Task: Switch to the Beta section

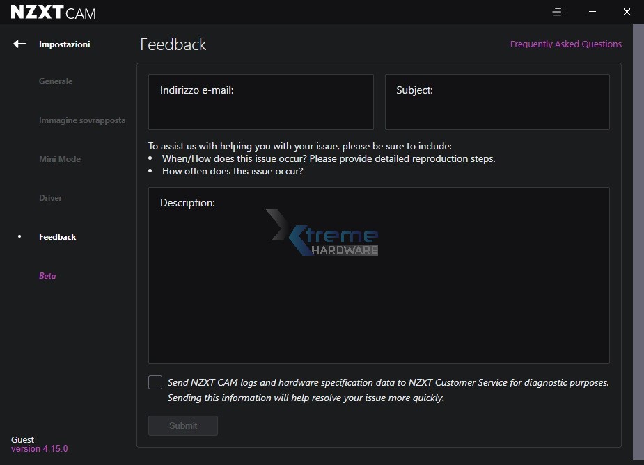Action: 47,276
